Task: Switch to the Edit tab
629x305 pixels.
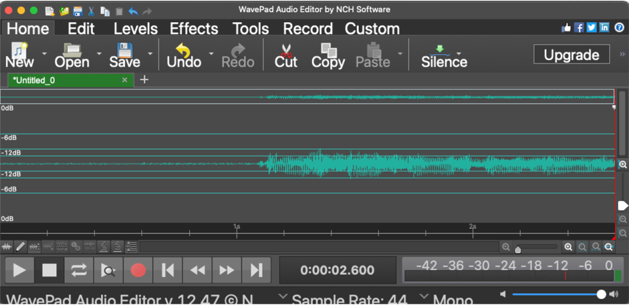Action: 81,29
